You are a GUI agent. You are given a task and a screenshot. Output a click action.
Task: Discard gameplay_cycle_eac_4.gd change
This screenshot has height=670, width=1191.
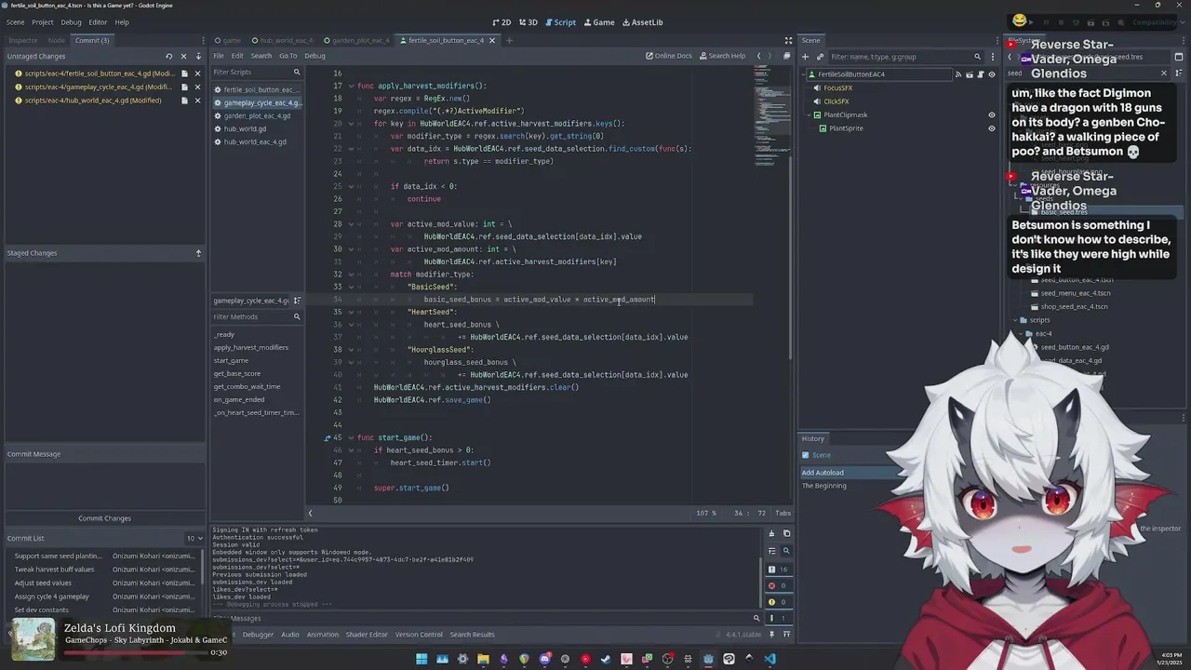tap(197, 87)
